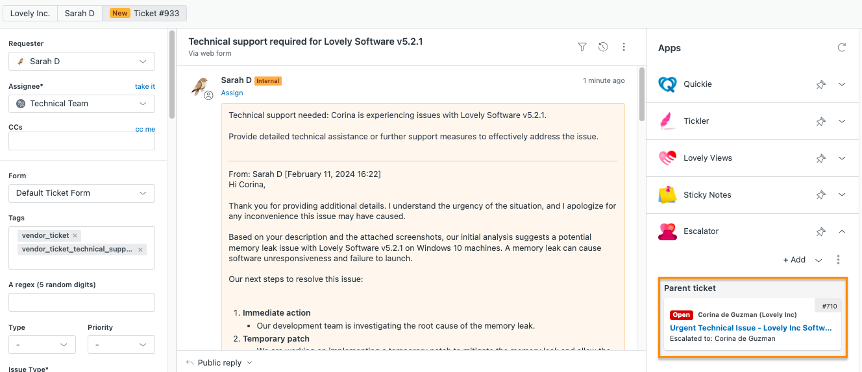Click the Escalator app icon
The image size is (862, 372).
[668, 231]
